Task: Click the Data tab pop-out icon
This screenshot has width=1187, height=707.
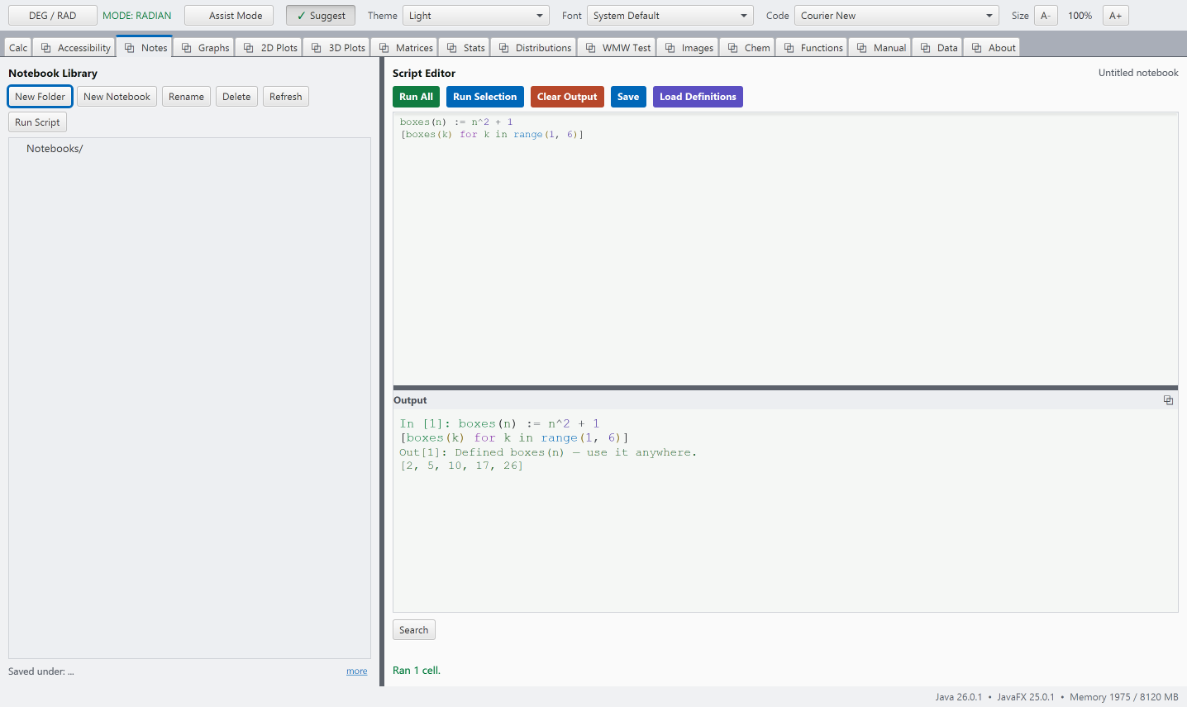Action: click(x=926, y=48)
